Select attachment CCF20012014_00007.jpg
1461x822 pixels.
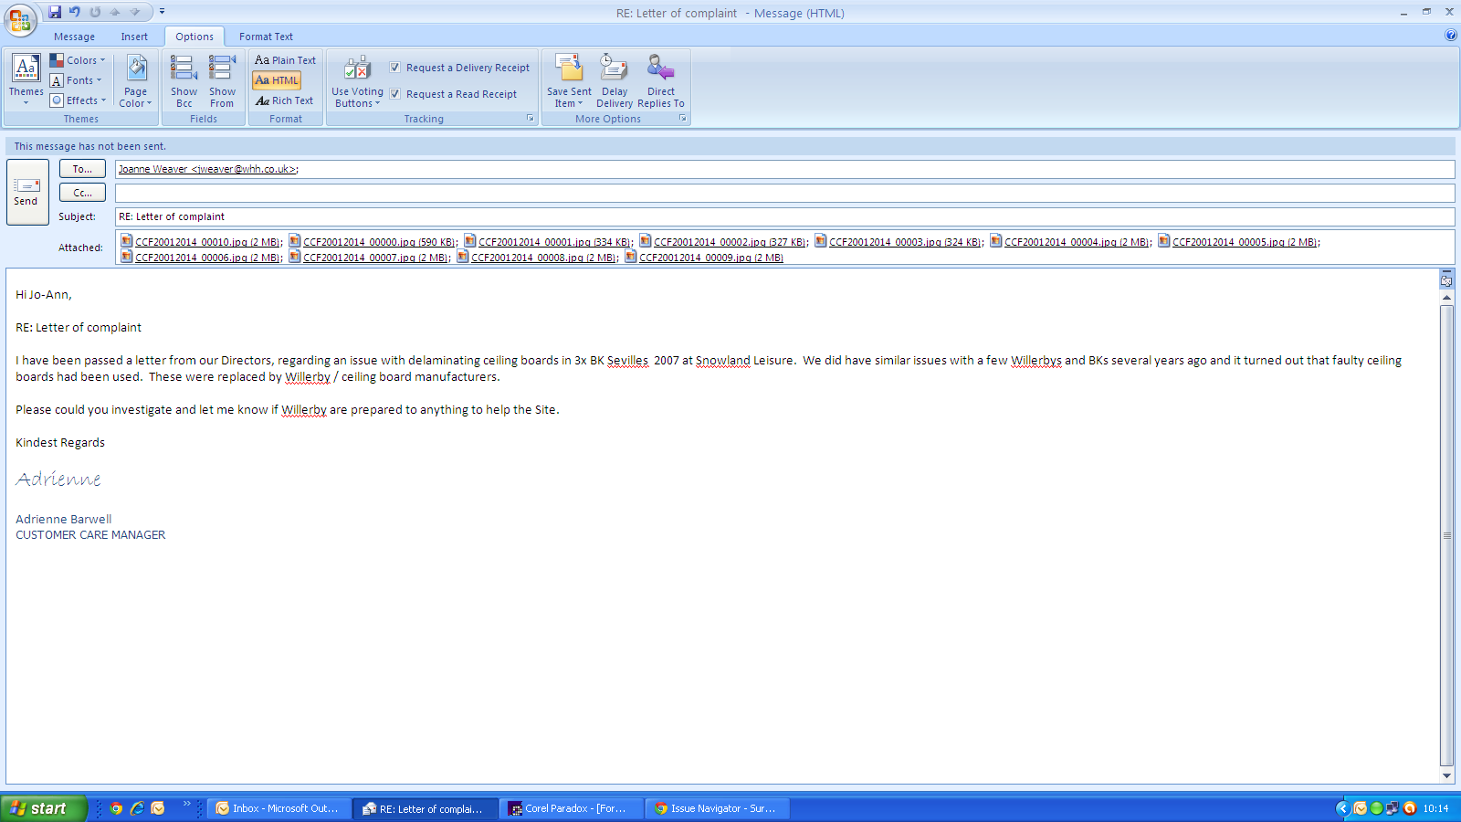[x=369, y=258]
